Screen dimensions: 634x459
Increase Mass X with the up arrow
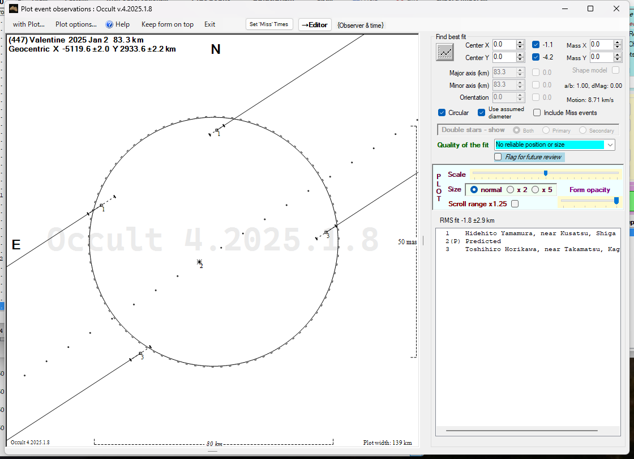(617, 42)
